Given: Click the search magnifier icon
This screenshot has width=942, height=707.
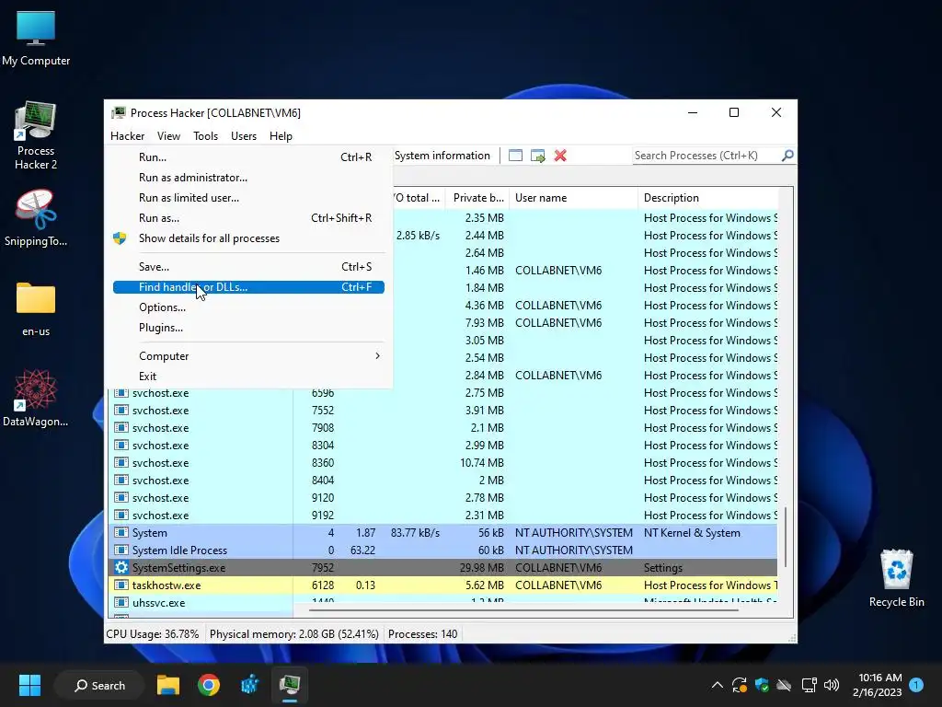Looking at the screenshot, I should tap(787, 156).
